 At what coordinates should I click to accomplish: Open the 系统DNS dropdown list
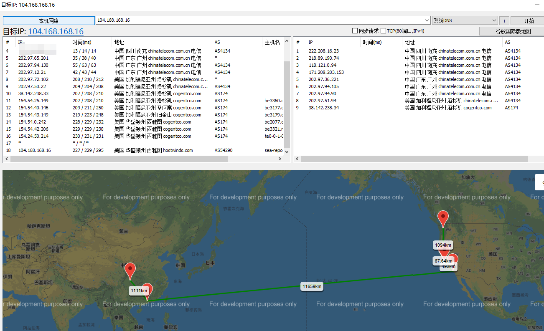[x=494, y=20]
